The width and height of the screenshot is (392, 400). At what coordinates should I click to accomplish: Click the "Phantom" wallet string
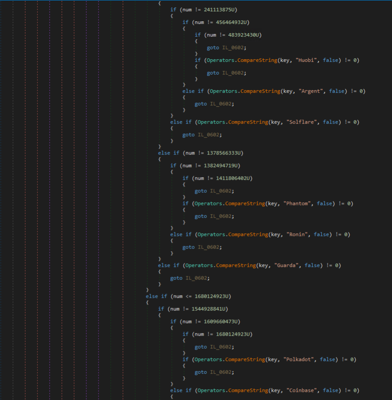(x=297, y=204)
